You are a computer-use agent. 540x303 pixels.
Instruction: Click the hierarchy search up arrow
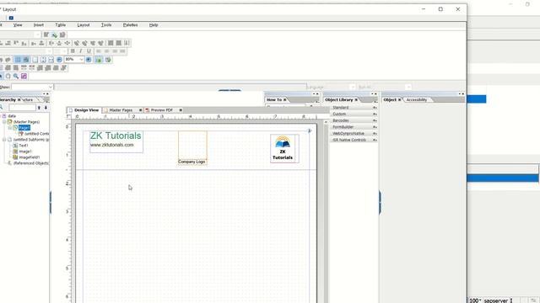tap(39, 108)
